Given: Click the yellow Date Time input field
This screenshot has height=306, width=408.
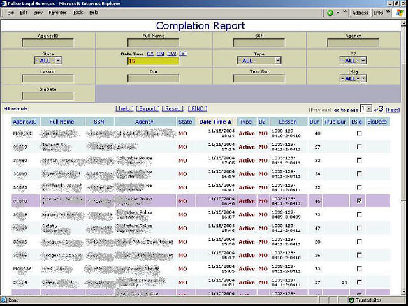Looking at the screenshot, I should [153, 61].
